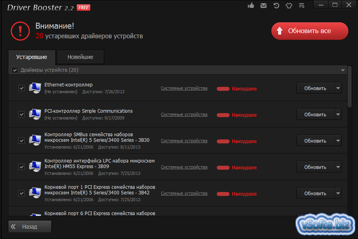The height and width of the screenshot is (239, 358).
Task: Click the Обновить все button
Action: click(x=309, y=31)
